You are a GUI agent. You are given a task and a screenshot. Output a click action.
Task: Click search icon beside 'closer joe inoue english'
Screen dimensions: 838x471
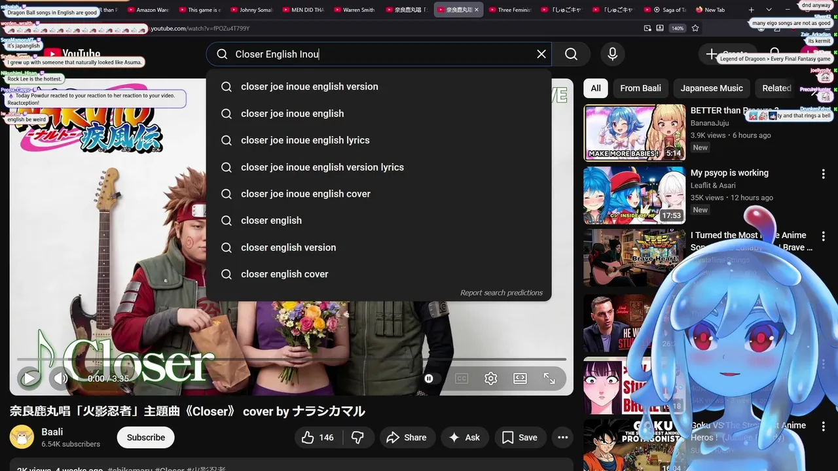(227, 113)
